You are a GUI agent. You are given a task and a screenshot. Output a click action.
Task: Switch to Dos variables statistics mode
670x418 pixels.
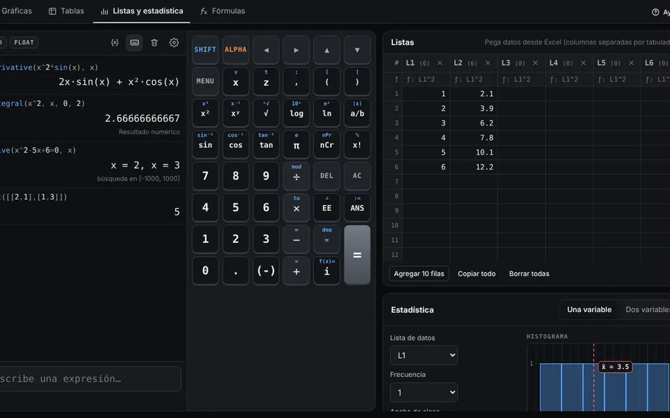(648, 309)
